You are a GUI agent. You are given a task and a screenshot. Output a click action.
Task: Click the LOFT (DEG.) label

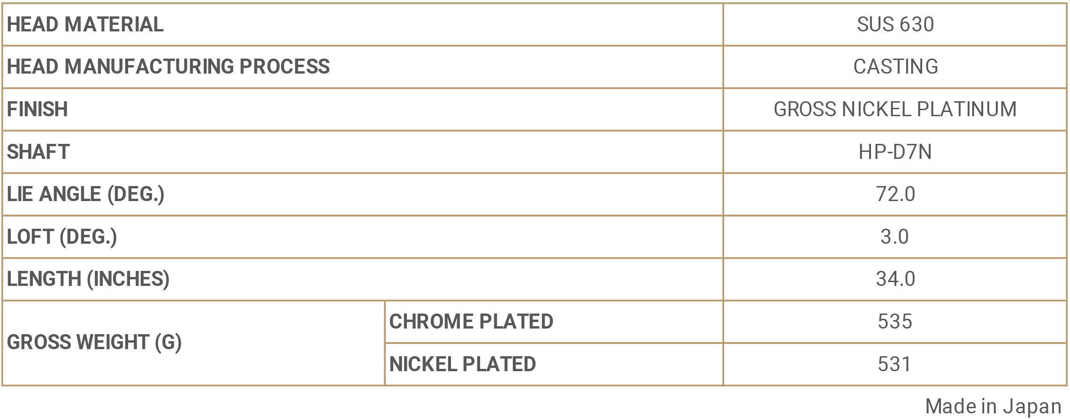click(61, 237)
